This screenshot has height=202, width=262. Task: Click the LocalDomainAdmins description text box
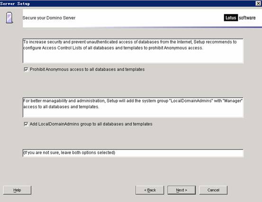[x=133, y=108]
